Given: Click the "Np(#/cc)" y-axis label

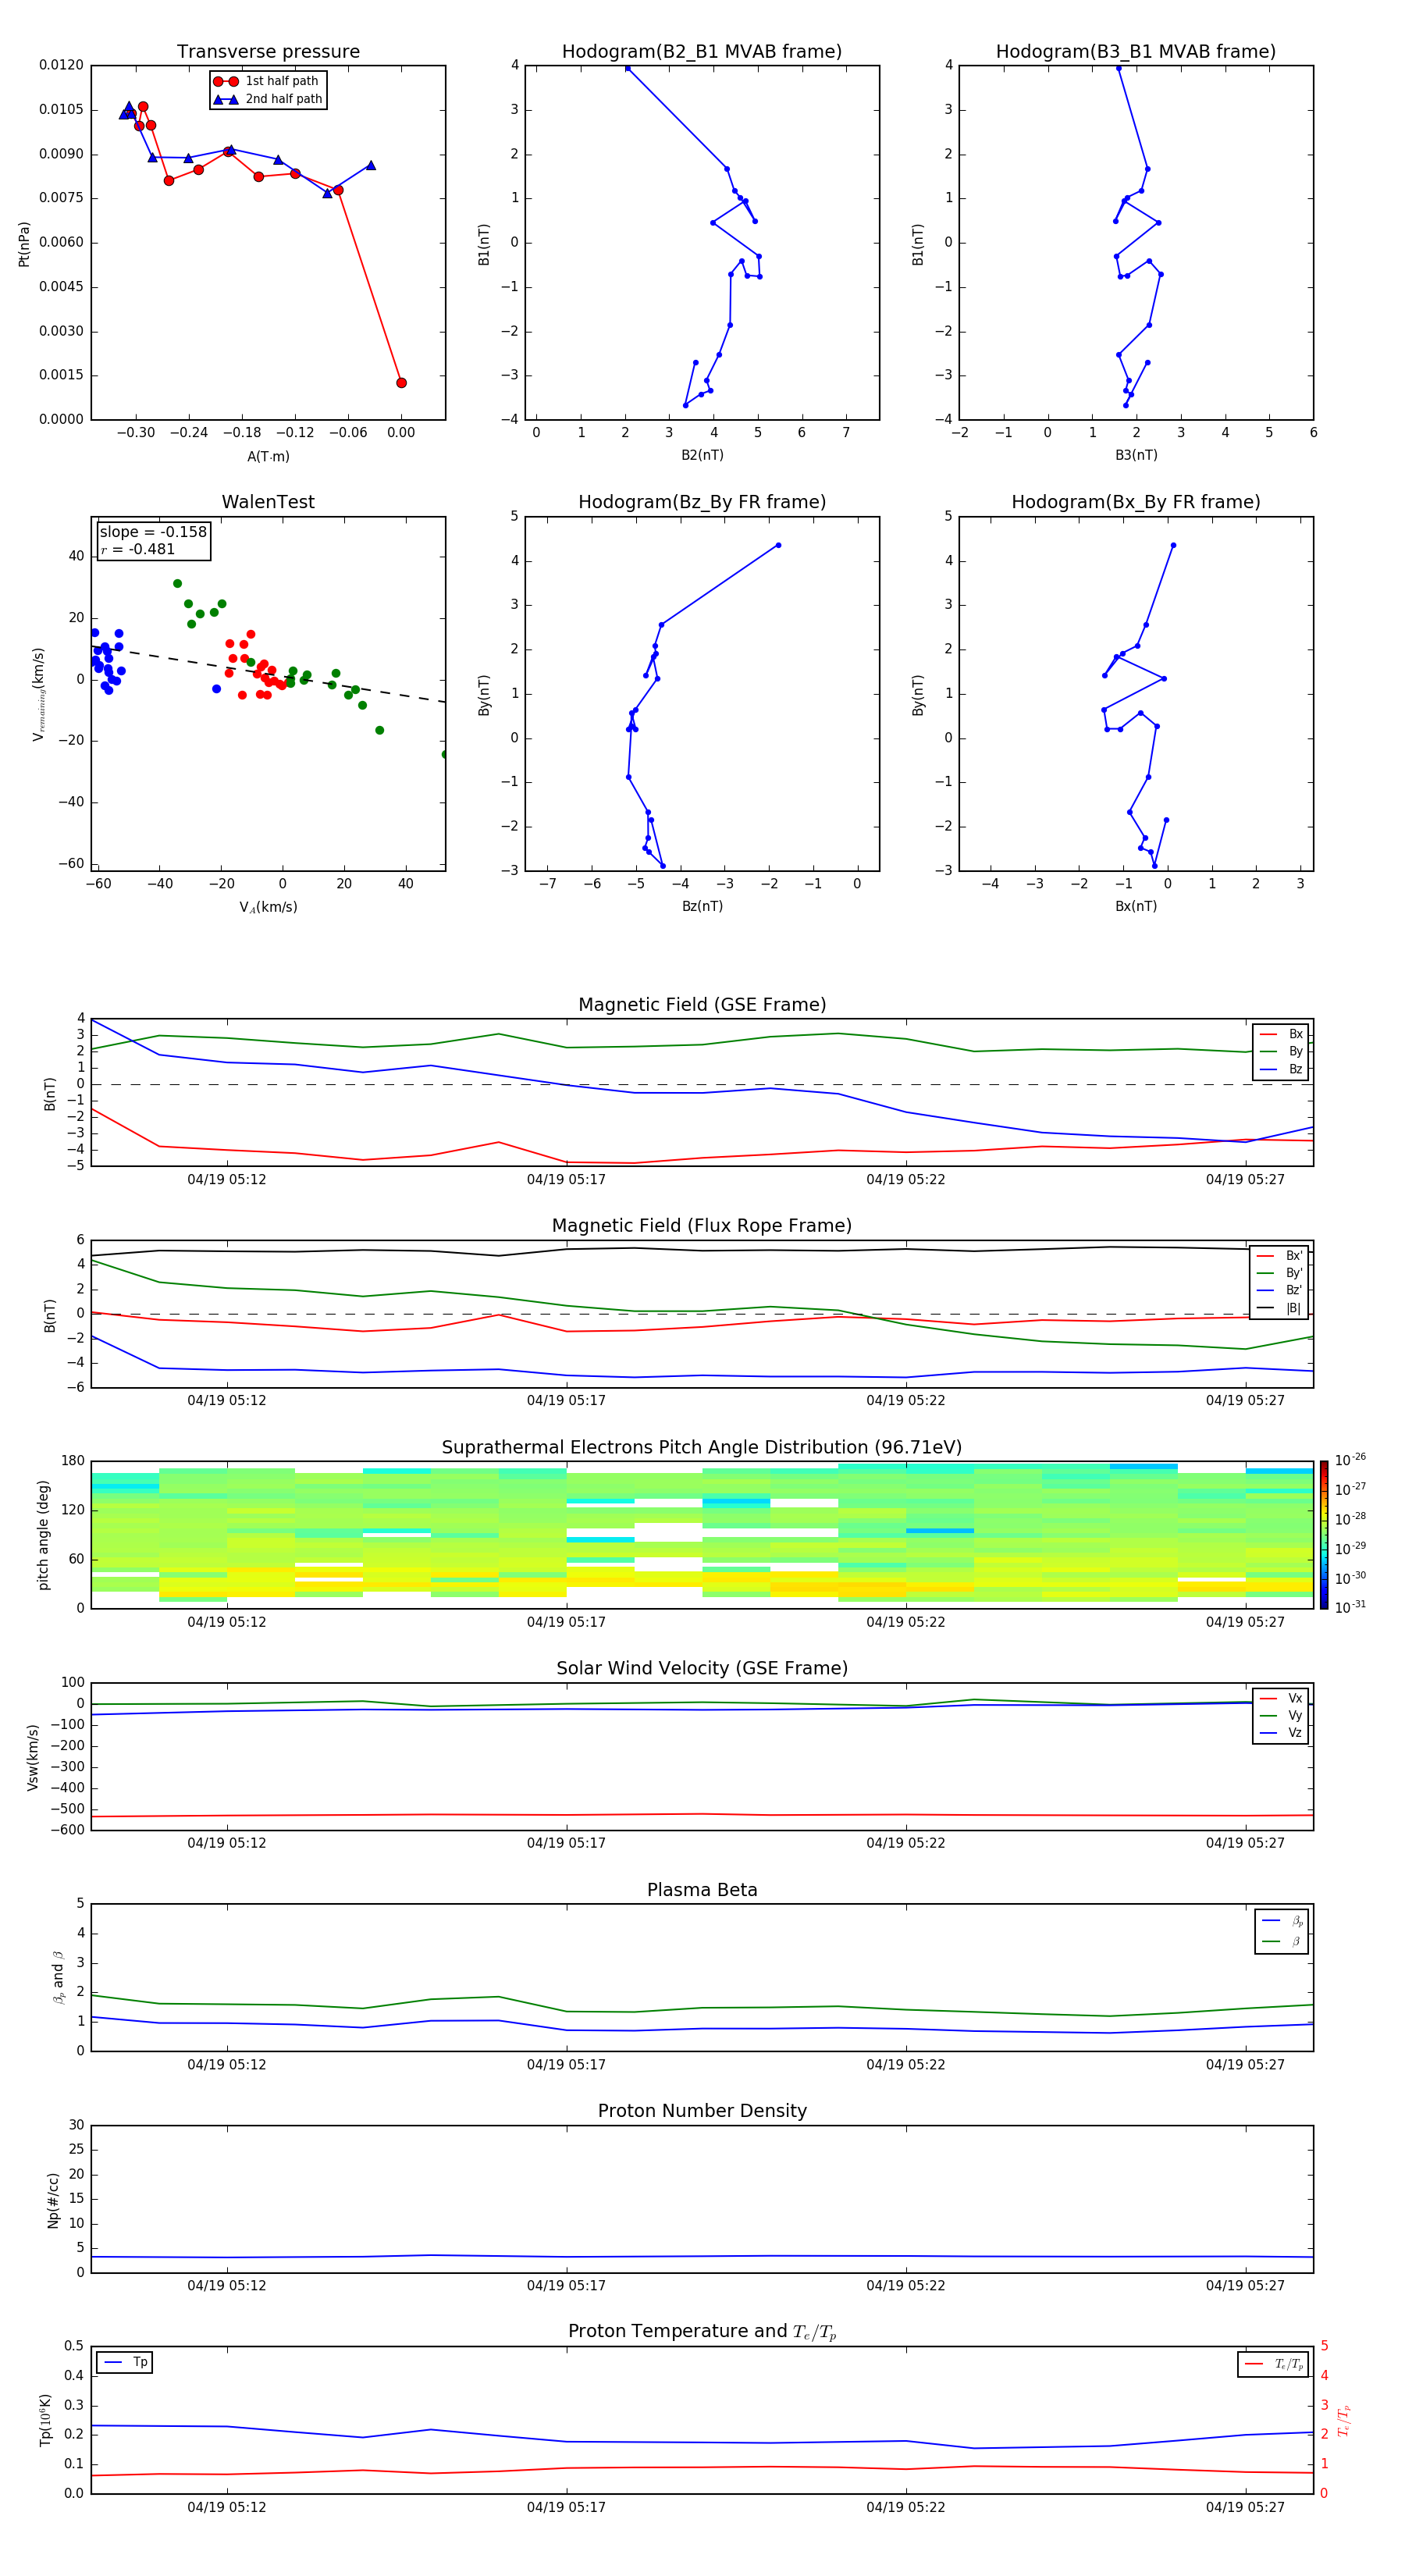Looking at the screenshot, I should tap(53, 2200).
